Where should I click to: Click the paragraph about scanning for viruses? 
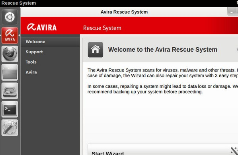[163, 73]
